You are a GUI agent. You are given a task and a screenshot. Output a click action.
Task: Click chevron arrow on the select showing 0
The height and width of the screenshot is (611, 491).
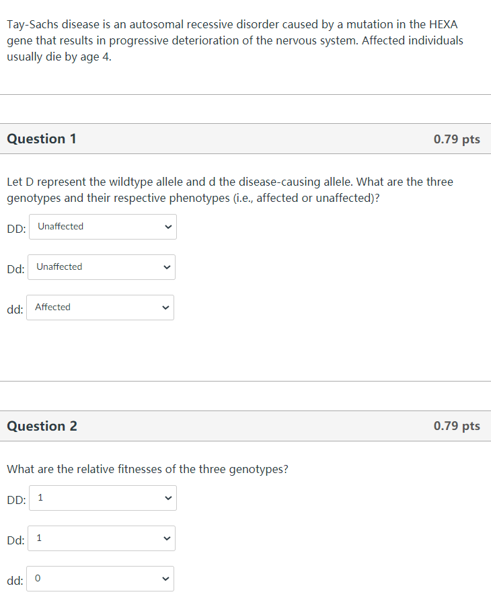click(166, 579)
